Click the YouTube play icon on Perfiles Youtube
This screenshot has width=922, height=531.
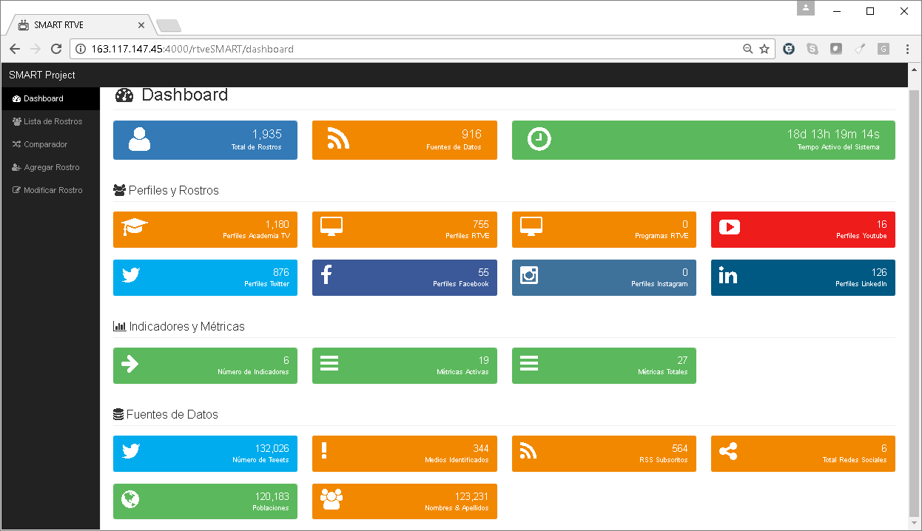coord(729,227)
